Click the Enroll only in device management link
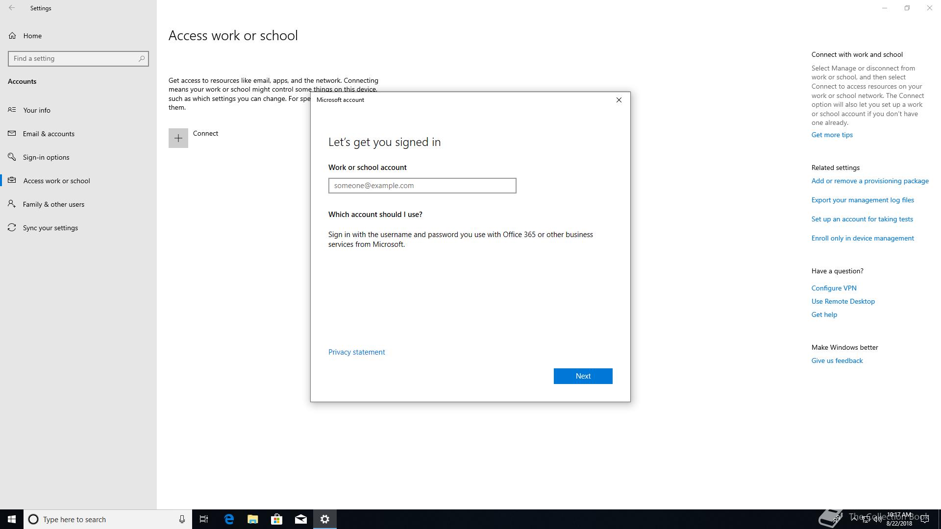This screenshot has height=529, width=941. point(862,238)
